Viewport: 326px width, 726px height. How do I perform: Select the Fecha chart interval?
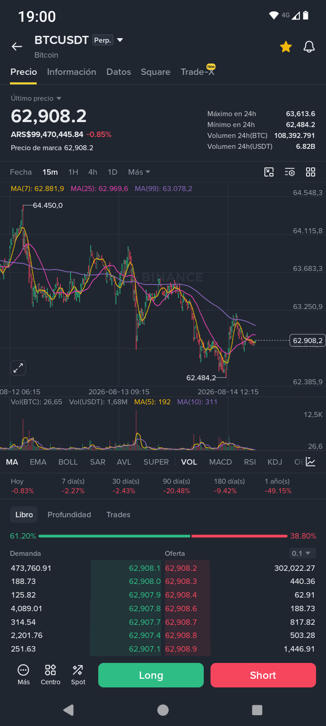coord(21,172)
